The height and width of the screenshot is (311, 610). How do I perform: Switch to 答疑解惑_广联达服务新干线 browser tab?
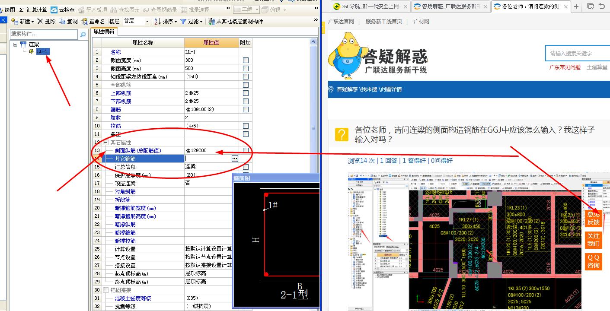tap(450, 6)
